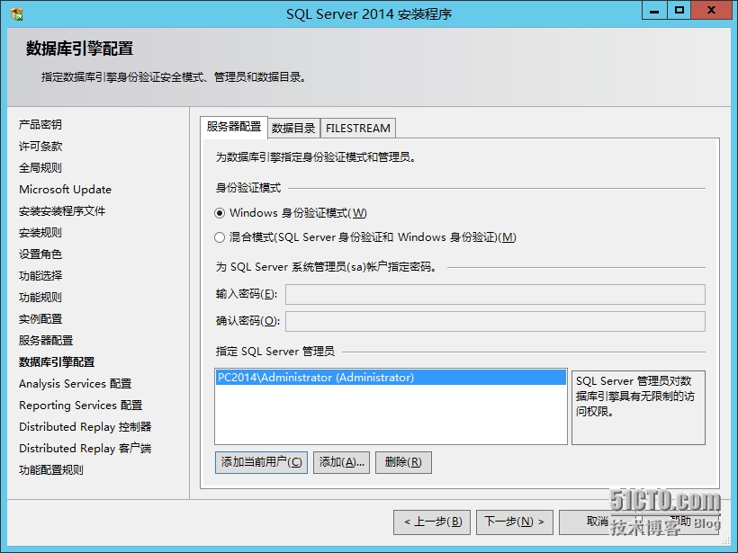Click the 删除(R) button
The image size is (738, 553).
[403, 462]
